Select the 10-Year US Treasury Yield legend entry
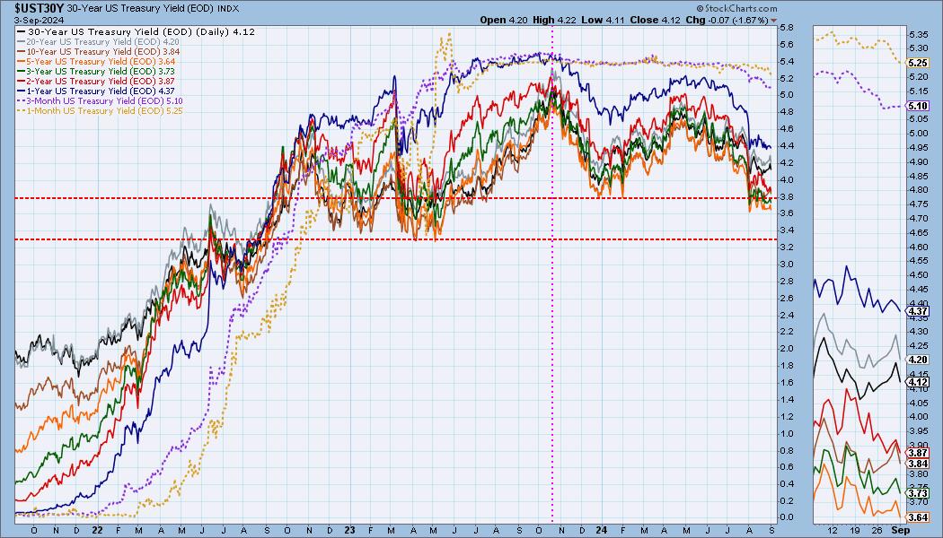 click(99, 52)
